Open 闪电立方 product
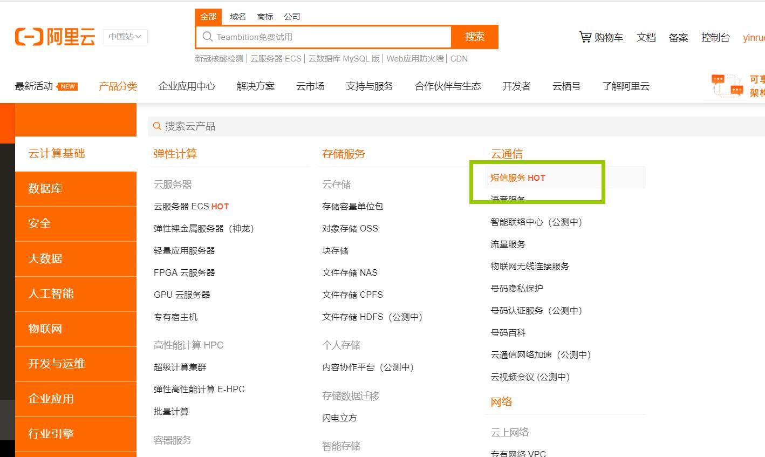The image size is (765, 457). click(339, 418)
